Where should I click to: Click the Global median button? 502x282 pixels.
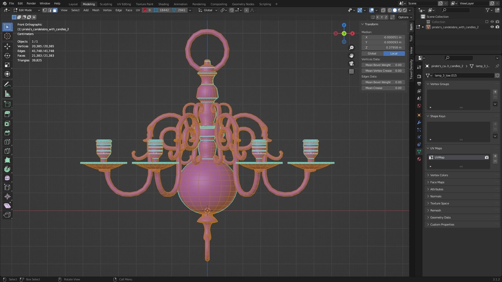point(372,54)
